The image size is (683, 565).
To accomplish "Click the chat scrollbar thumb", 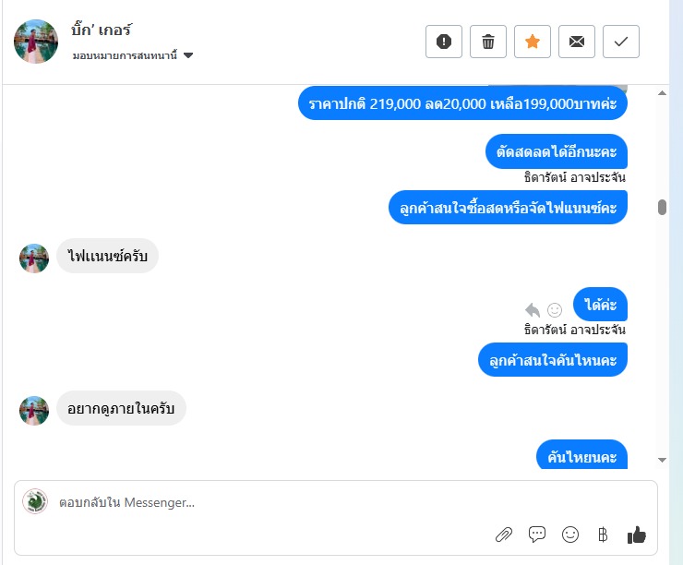I will click(x=662, y=207).
